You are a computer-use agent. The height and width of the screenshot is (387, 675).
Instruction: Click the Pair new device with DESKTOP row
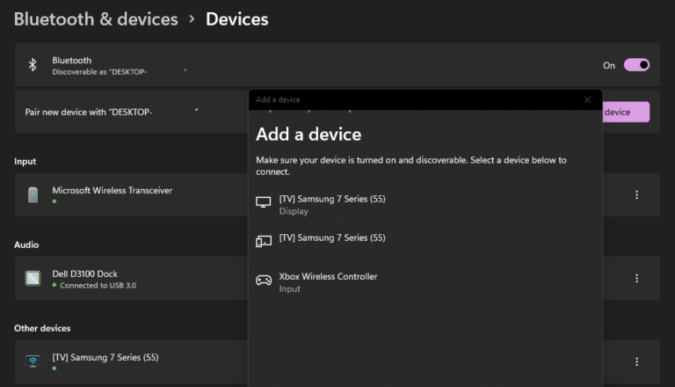pyautogui.click(x=131, y=112)
